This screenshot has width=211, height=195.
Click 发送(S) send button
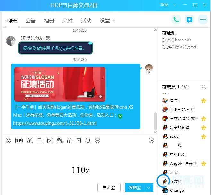point(135,188)
